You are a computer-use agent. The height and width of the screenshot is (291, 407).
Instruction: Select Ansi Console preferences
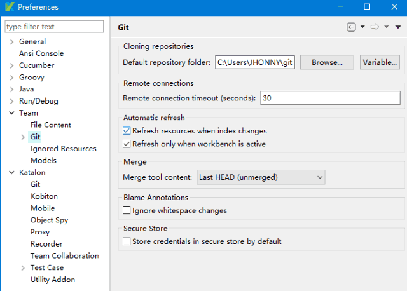coord(41,53)
